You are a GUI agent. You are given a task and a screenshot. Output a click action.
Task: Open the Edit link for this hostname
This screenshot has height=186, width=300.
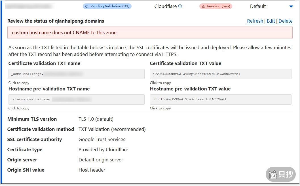271,21
